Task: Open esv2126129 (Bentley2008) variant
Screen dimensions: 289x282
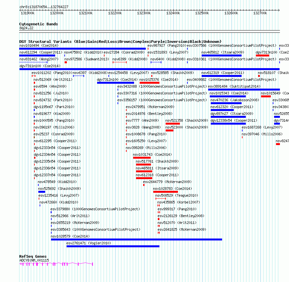Action: pos(181,216)
